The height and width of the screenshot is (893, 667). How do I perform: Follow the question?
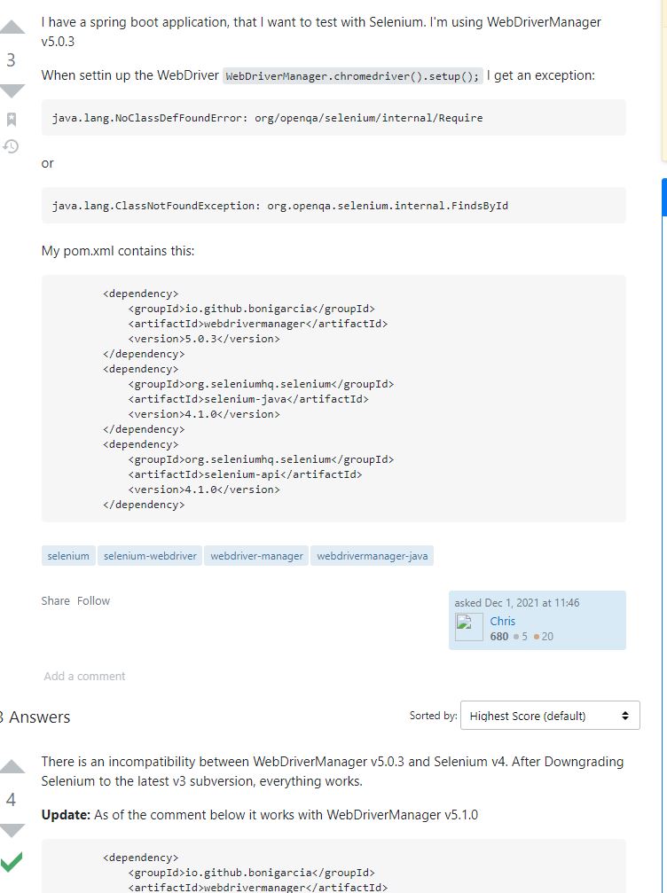coord(93,601)
